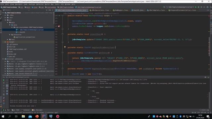The height and width of the screenshot is (119, 212).
Task: Open the Run panel settings gear
Action: 205,77
